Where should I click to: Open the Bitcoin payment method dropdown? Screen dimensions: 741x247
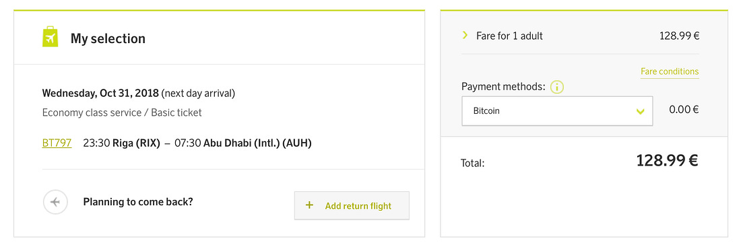pos(557,112)
